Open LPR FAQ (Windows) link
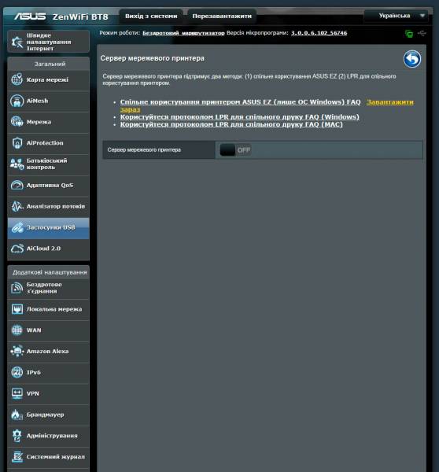439x472 pixels. click(240, 116)
